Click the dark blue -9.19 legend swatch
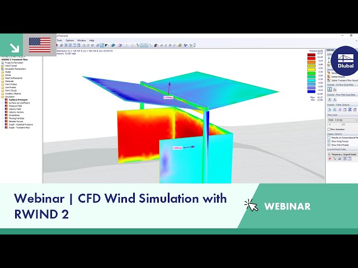Viewport: 358px width, 268px height. click(311, 92)
